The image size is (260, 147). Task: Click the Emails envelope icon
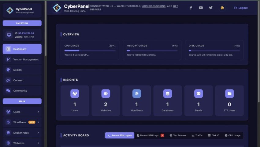(199, 94)
